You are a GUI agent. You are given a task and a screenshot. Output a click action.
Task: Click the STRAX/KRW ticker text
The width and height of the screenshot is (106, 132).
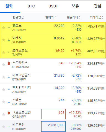(x=21, y=67)
